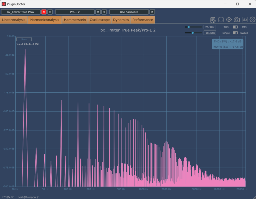
Task: Click the 1|2 compare icon
Action: tap(244, 20)
